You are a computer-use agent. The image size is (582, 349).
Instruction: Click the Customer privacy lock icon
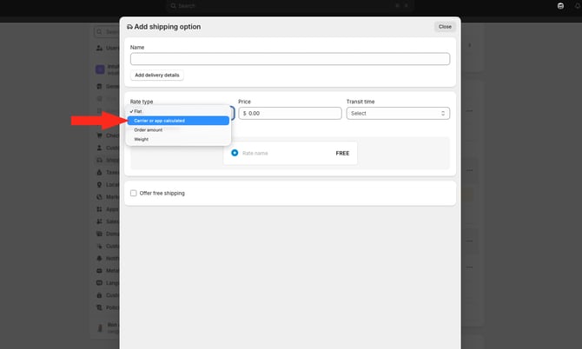pyautogui.click(x=99, y=295)
